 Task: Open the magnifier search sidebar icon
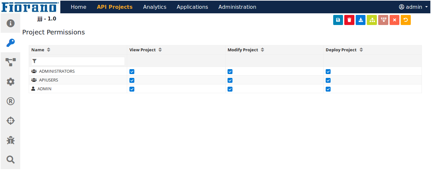[x=10, y=159]
